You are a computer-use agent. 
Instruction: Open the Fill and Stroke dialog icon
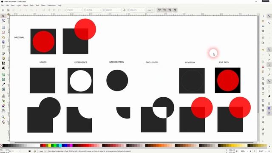[263, 129]
